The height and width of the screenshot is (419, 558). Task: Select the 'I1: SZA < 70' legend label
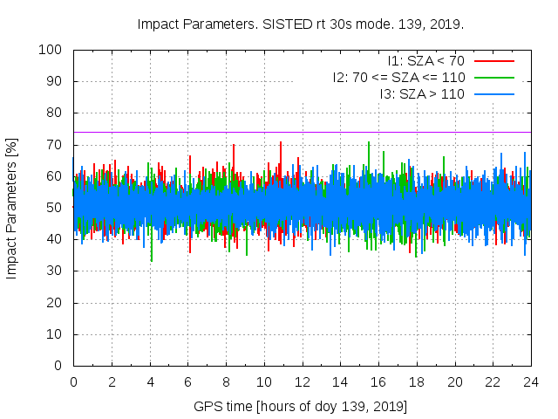click(x=426, y=61)
